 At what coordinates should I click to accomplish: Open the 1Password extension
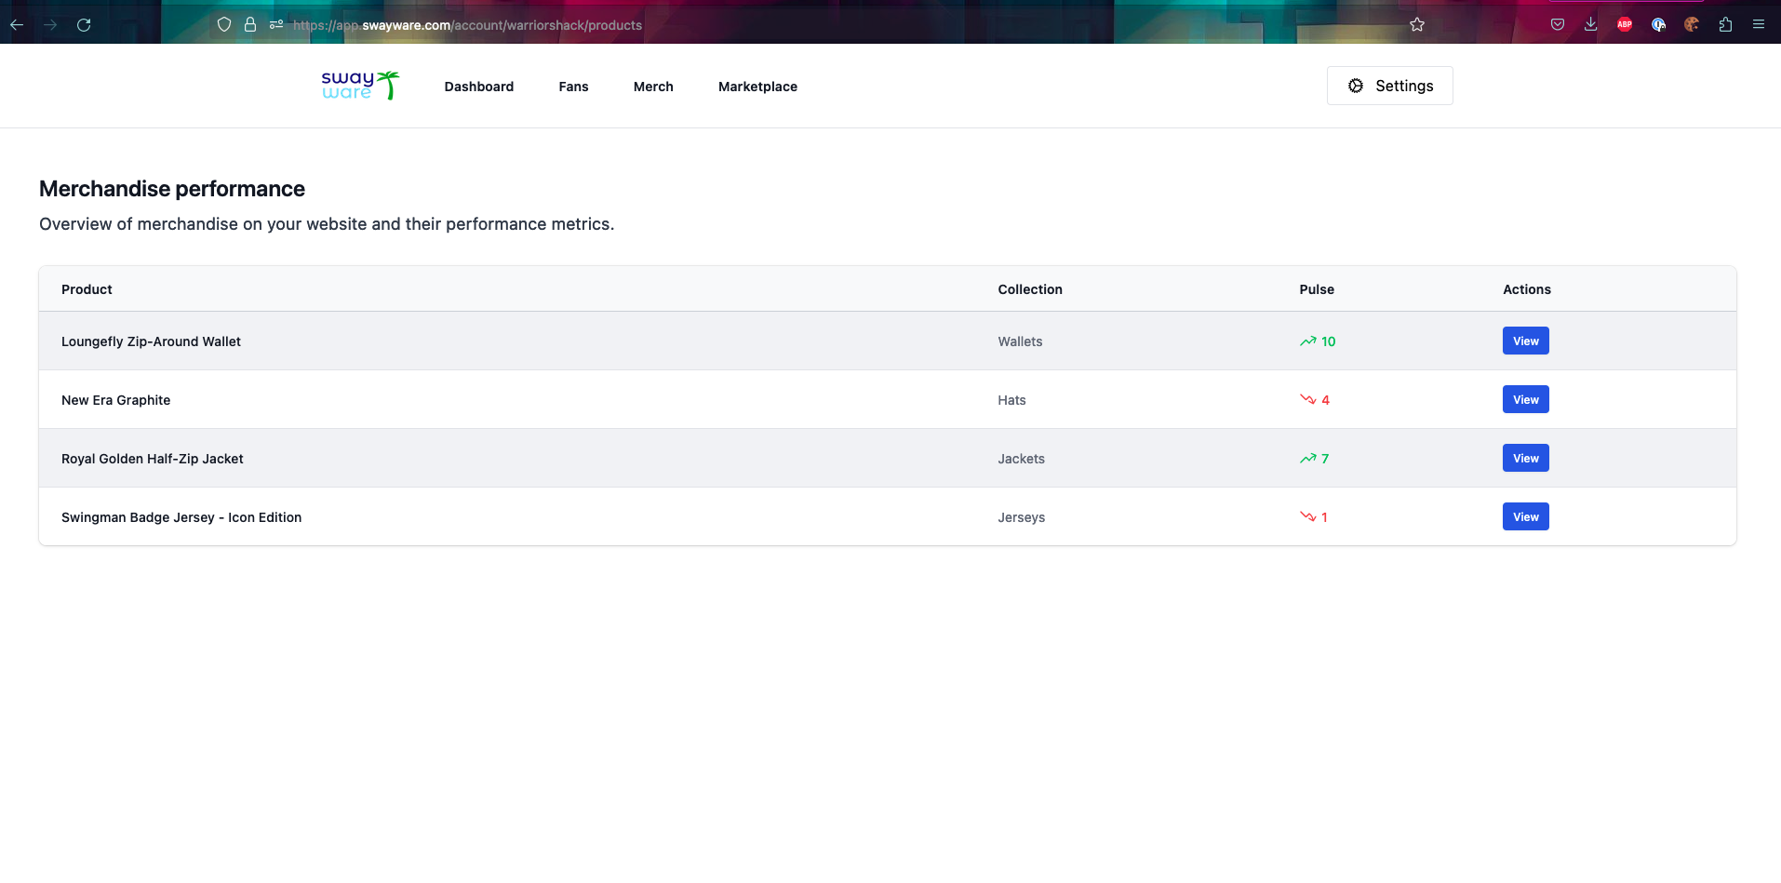(1658, 25)
